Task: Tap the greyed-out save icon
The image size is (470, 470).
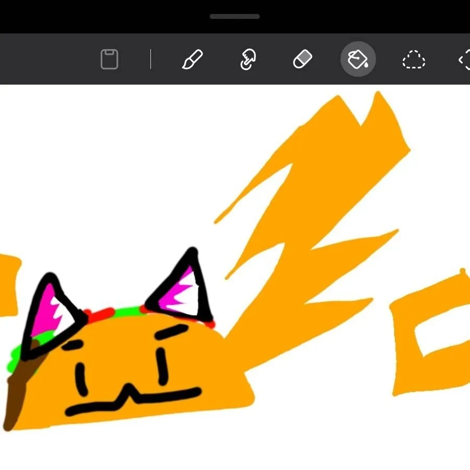Action: click(x=109, y=59)
